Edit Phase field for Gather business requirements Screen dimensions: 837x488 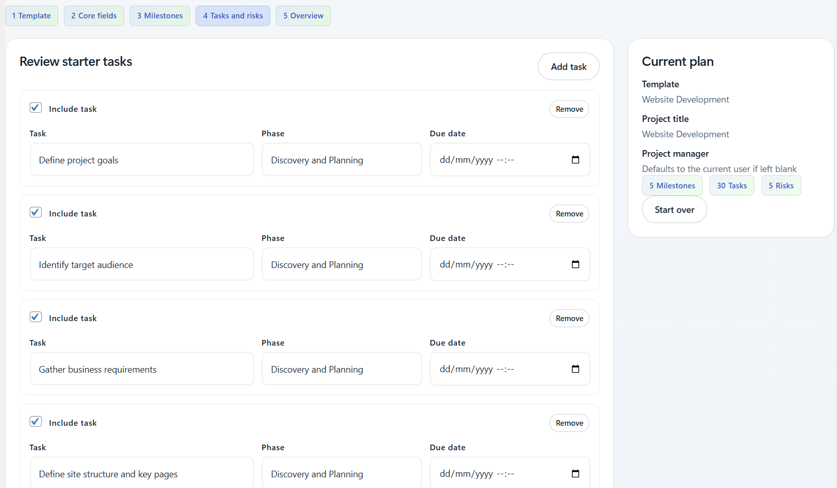pyautogui.click(x=342, y=369)
